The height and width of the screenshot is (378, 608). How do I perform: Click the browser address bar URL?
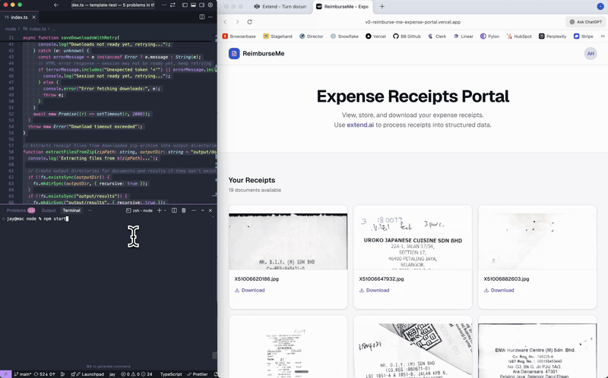(413, 22)
